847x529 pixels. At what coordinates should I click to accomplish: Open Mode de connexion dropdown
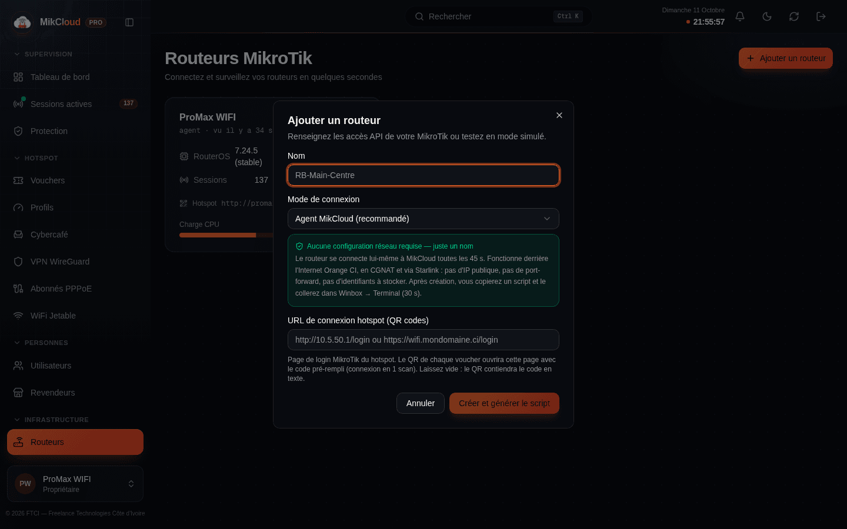tap(423, 219)
